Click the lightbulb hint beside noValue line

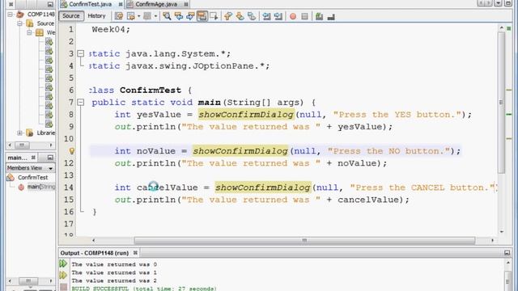coord(72,151)
